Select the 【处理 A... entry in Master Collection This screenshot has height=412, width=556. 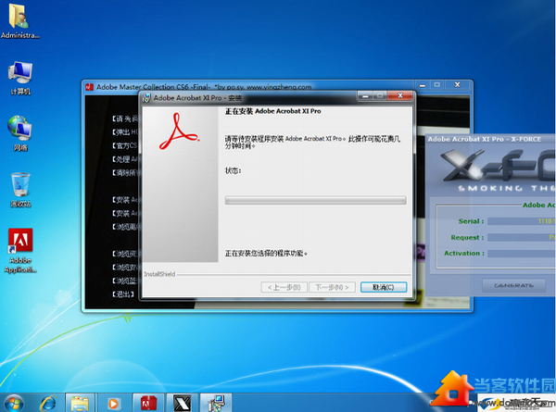125,159
